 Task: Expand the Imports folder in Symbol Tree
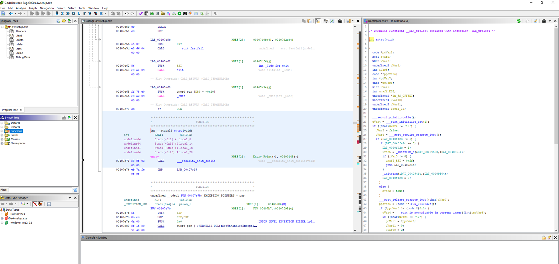point(2,123)
